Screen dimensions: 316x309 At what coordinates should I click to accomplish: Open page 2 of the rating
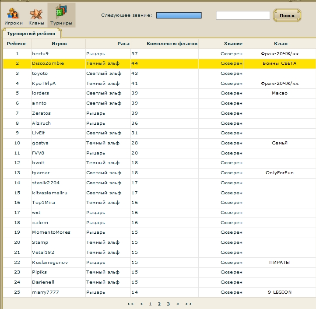(159, 304)
